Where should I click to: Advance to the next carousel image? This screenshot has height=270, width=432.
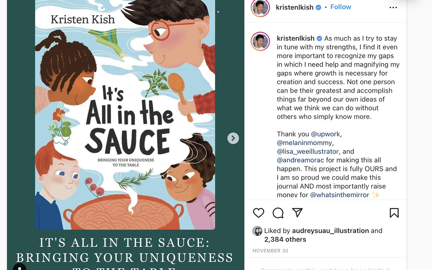pos(233,138)
